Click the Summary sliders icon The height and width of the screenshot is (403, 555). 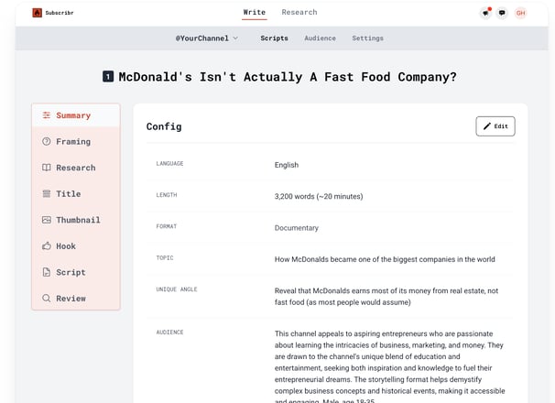(x=47, y=115)
